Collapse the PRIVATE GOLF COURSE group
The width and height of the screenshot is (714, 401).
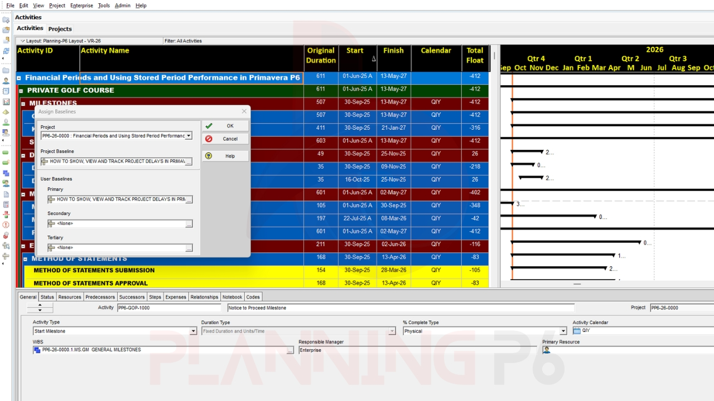coord(21,90)
